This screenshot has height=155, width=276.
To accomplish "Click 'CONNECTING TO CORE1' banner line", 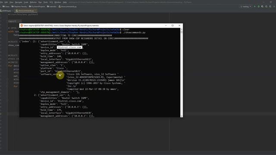I will pyautogui.click(x=66, y=35).
